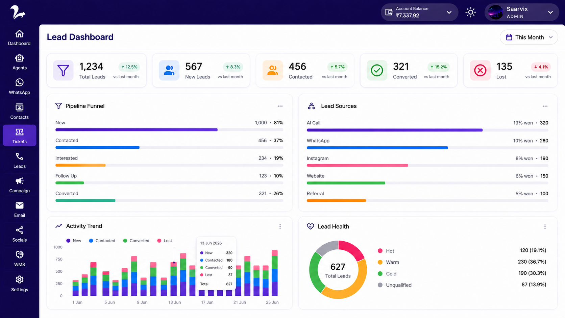Open the WMS sidebar item
The height and width of the screenshot is (318, 565).
(19, 259)
